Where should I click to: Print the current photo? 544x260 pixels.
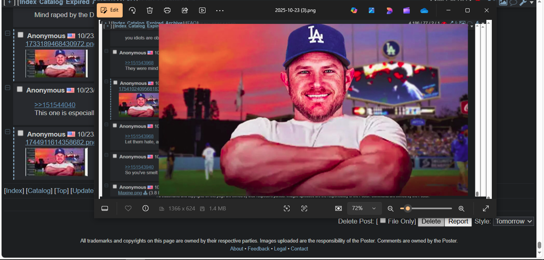(x=167, y=10)
